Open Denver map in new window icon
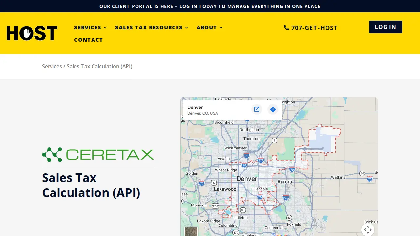The image size is (420, 236). tap(257, 109)
